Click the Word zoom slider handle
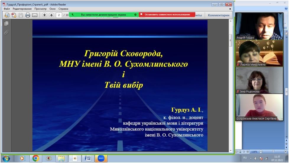289x163 pixels. click(x=273, y=151)
